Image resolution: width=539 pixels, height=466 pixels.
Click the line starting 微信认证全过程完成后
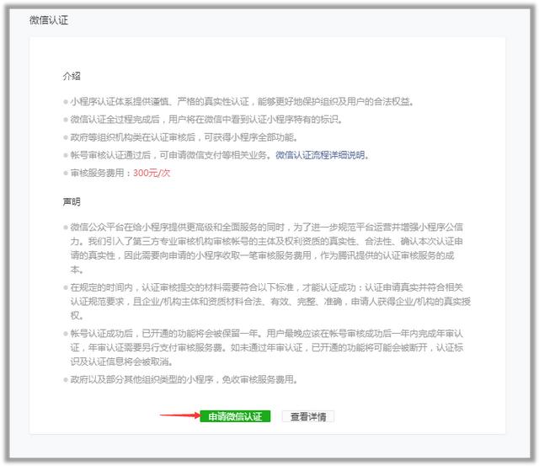[x=206, y=120]
